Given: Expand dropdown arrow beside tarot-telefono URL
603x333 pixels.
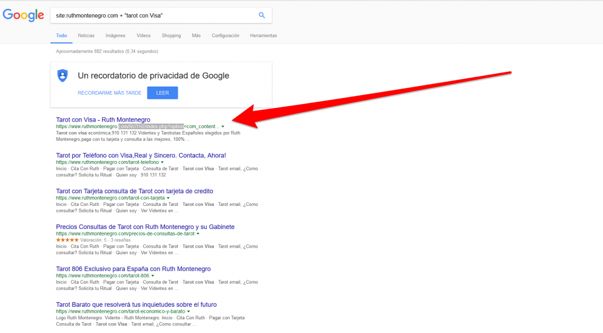Looking at the screenshot, I should pos(162,163).
